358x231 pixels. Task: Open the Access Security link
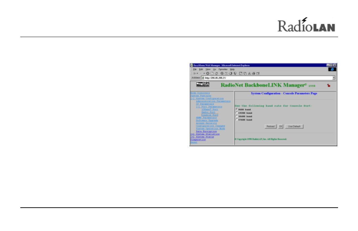click(207, 123)
